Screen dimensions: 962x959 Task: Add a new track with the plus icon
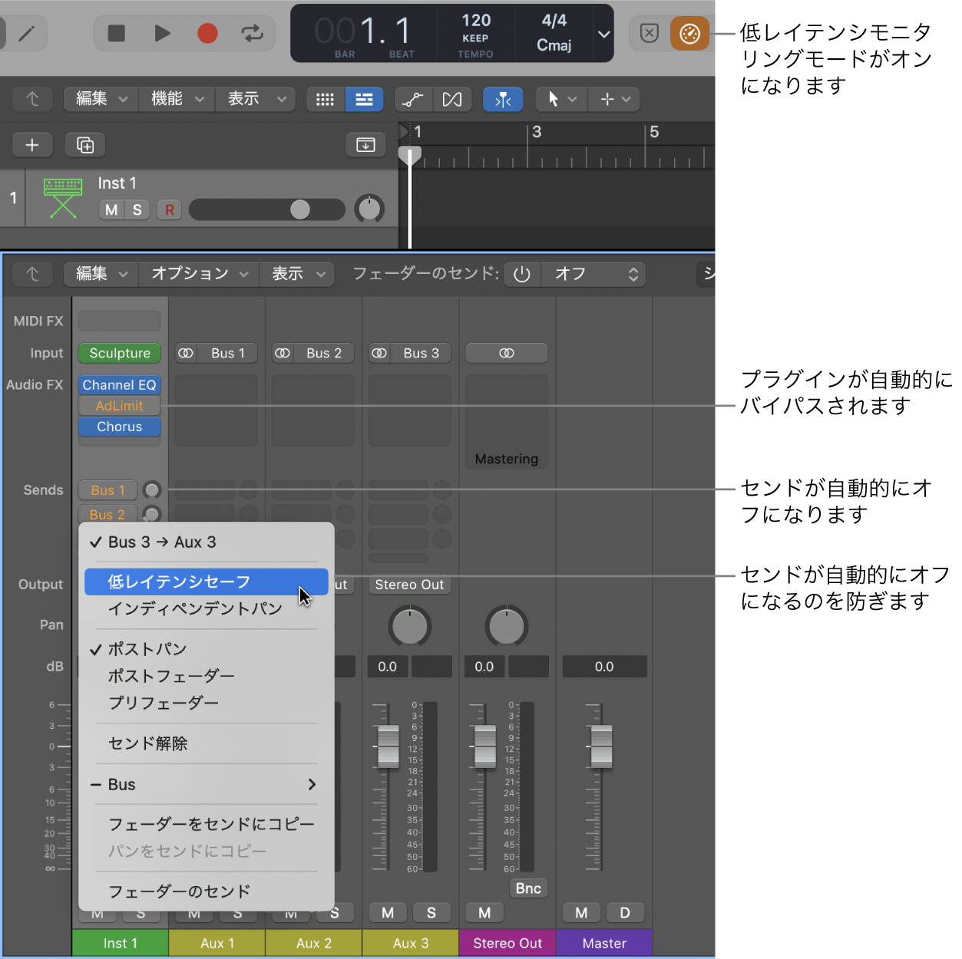click(x=32, y=144)
